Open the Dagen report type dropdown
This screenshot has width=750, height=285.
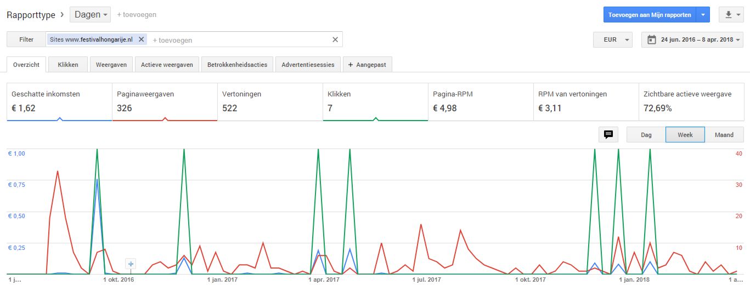pyautogui.click(x=90, y=15)
